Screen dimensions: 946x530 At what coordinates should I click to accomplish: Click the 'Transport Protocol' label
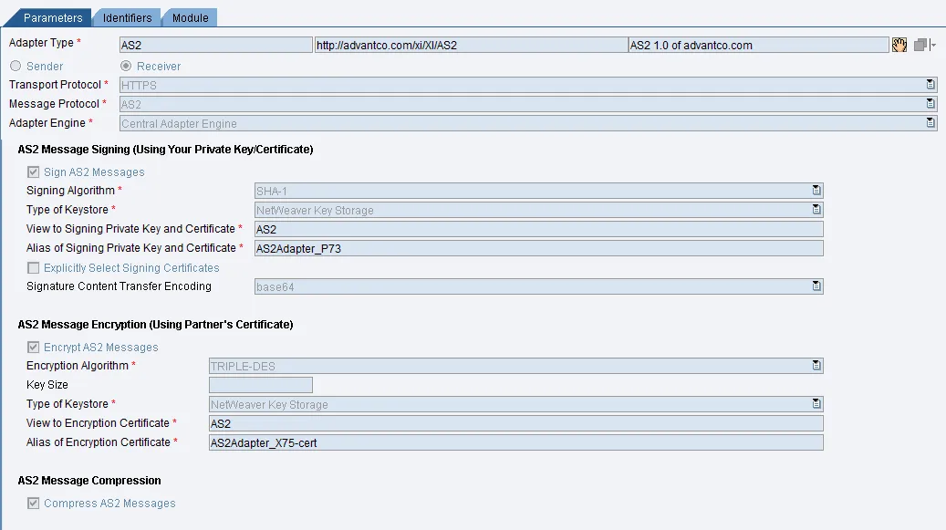[55, 85]
